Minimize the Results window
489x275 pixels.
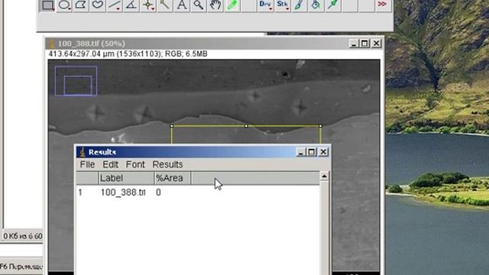(300, 152)
